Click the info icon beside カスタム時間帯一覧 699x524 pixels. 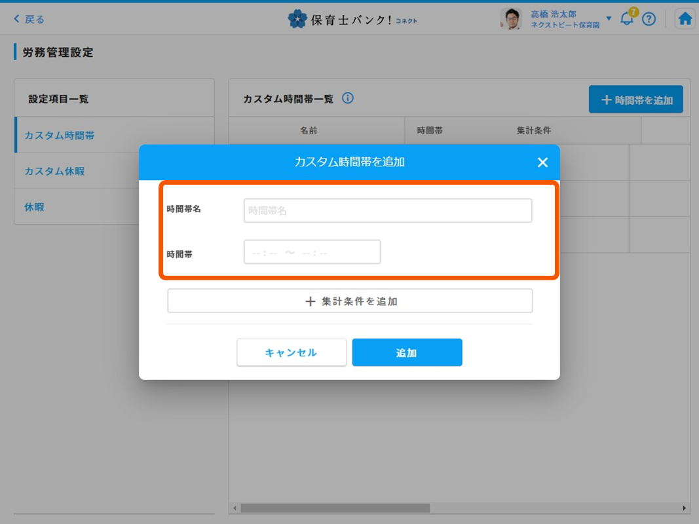pos(348,98)
